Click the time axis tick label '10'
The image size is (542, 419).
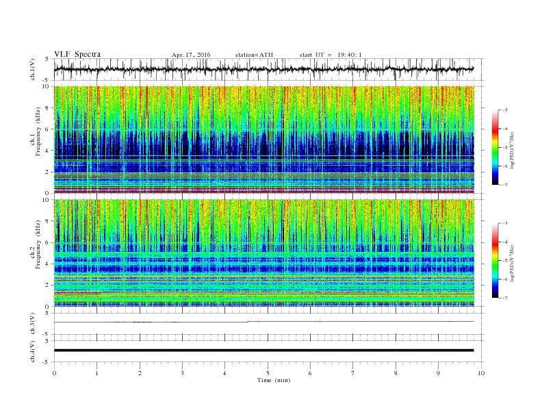click(x=481, y=373)
